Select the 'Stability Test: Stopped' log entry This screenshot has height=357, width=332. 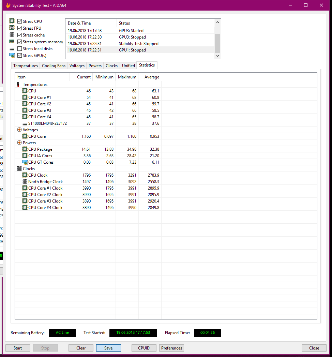(x=140, y=44)
